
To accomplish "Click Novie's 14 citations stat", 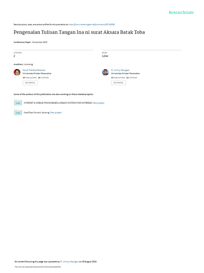I will point(43,78).
